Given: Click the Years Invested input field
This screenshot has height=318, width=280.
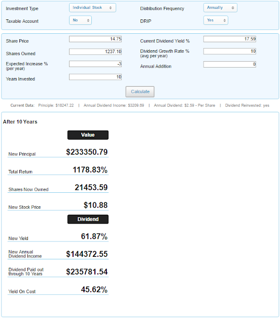Looking at the screenshot, I should 95,77.
